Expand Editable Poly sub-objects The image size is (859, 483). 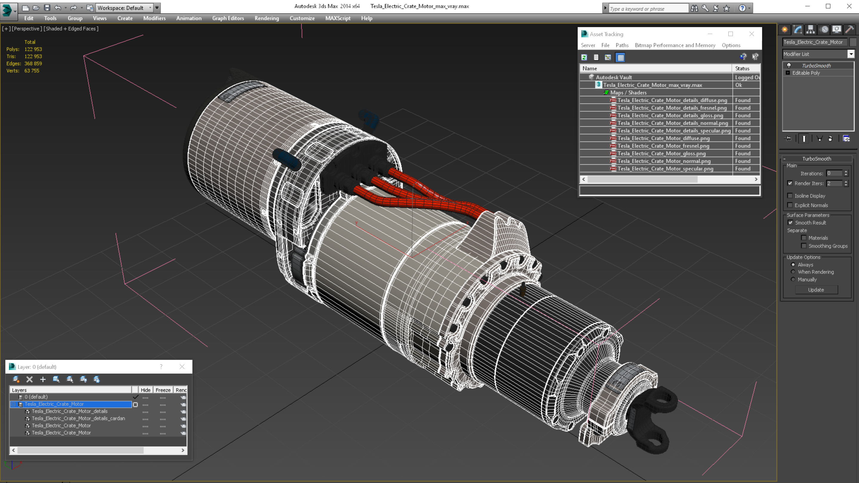pos(788,73)
